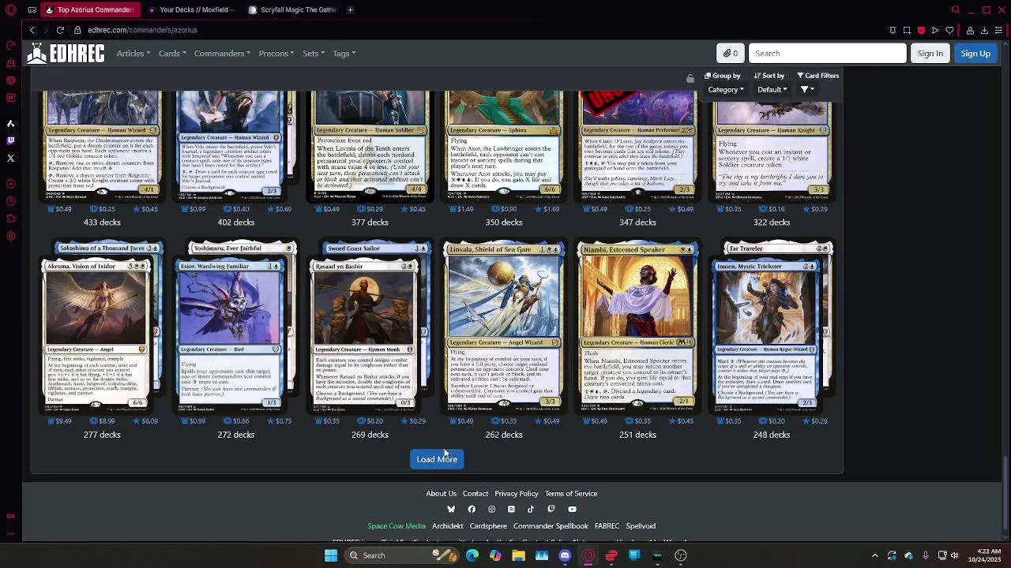Click the lock icon above card grid
This screenshot has height=568, width=1011.
coord(690,78)
